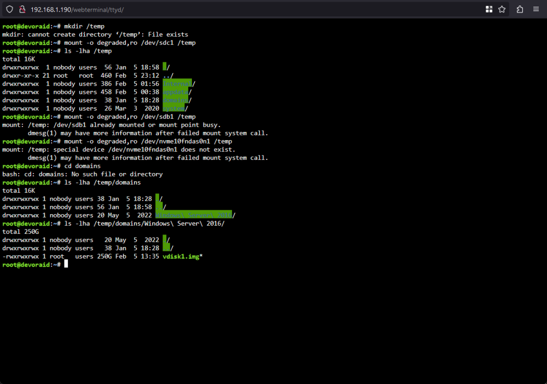Click the terminal cursor at the last prompt
Viewport: 547px width, 384px height.
66,265
